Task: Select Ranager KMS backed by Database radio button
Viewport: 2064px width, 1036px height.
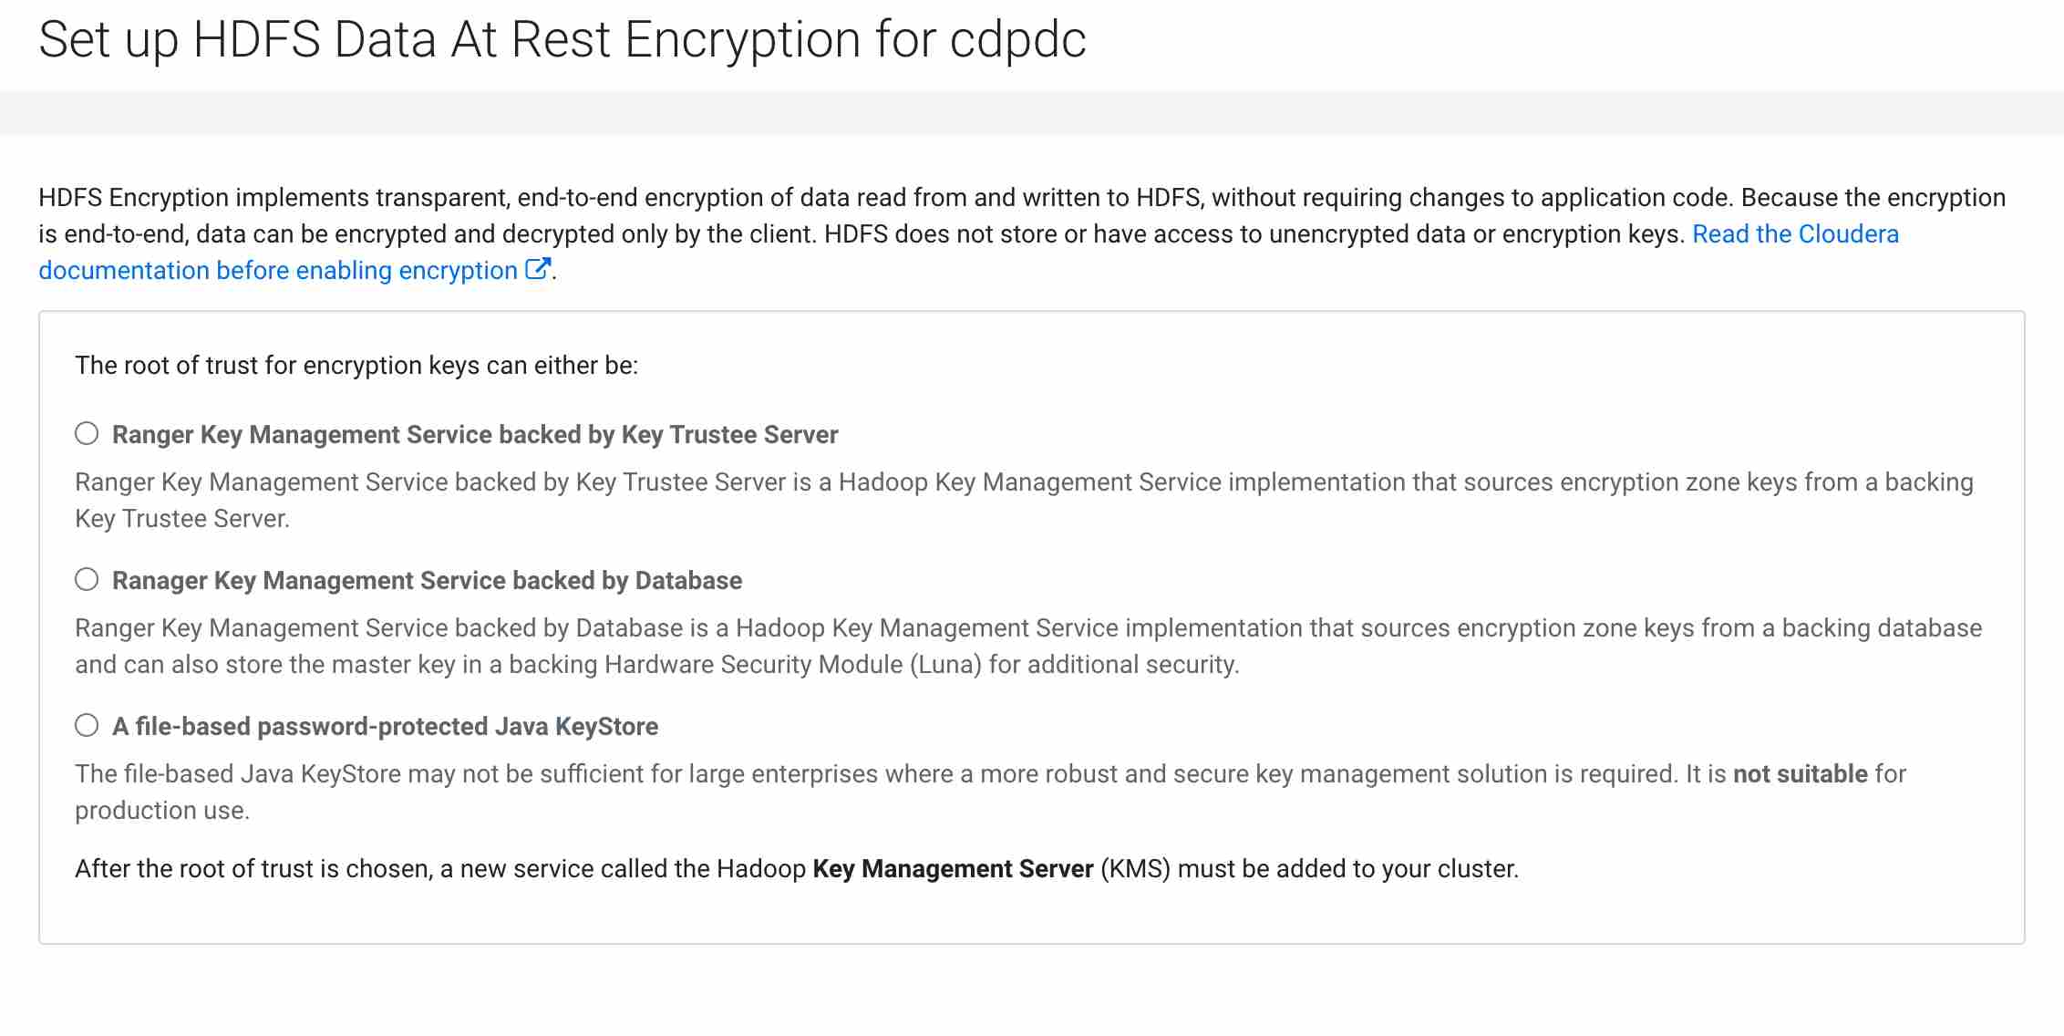Action: coord(87,579)
